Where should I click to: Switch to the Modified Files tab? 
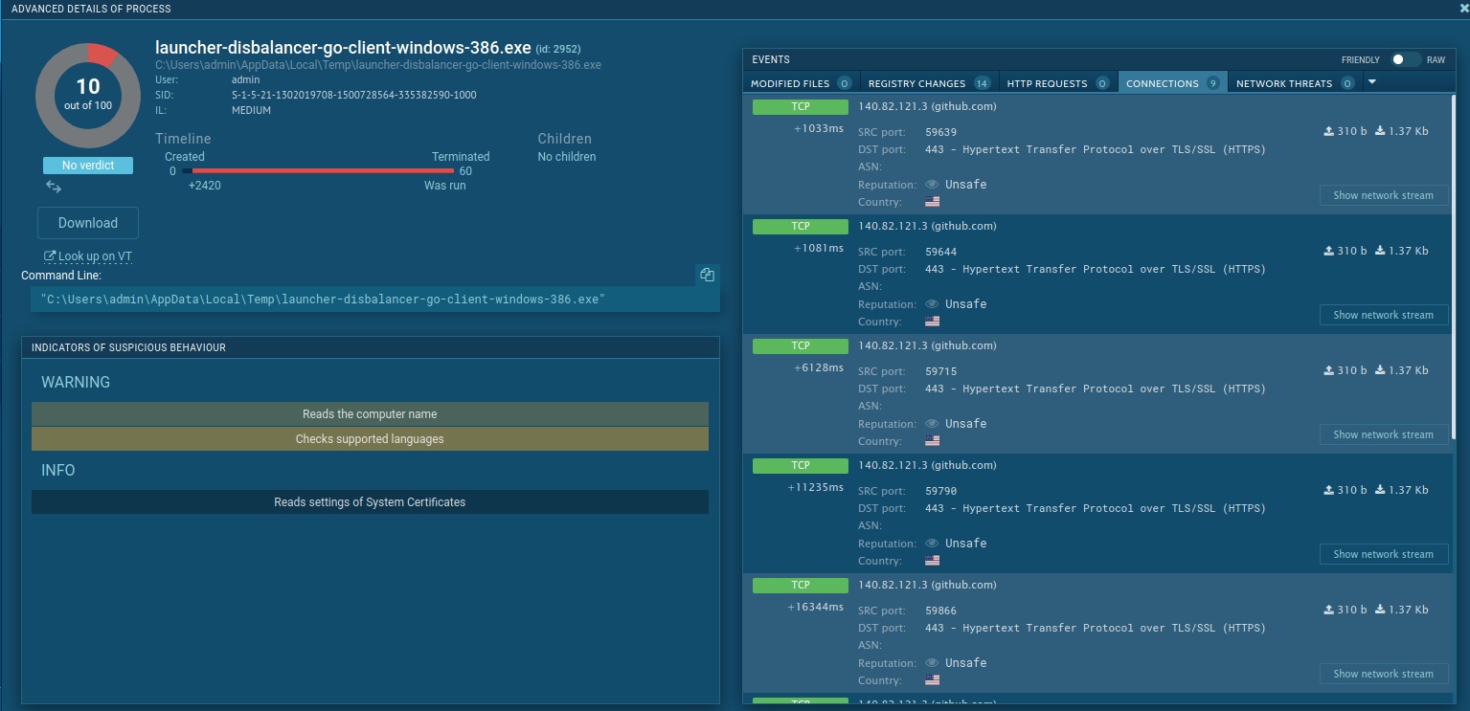(800, 83)
